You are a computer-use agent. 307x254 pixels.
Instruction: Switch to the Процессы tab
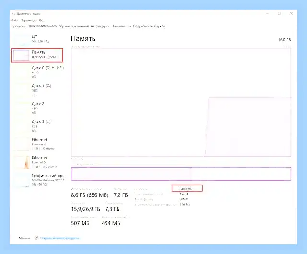(18, 26)
